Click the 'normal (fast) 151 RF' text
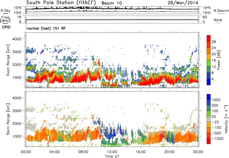The width and height of the screenshot is (229, 158). click(x=46, y=28)
